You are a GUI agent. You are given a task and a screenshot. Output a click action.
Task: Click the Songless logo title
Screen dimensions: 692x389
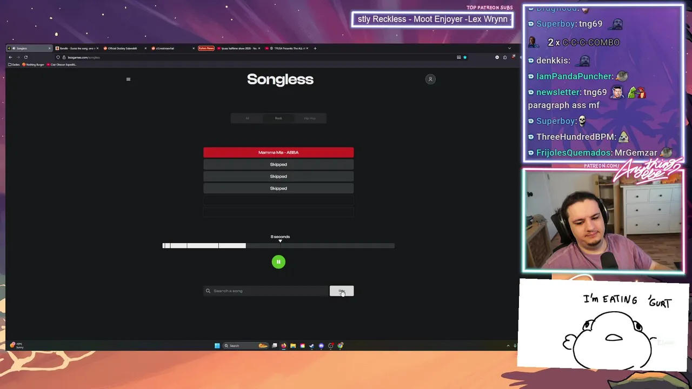pos(280,79)
